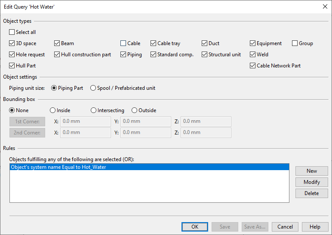Uncheck the Hull construction part checkbox
332x235 pixels.
point(57,55)
